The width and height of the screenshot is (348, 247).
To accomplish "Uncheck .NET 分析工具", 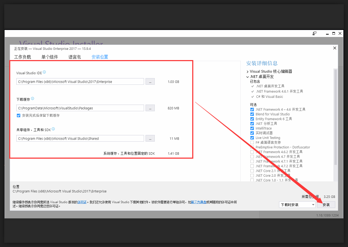I will coord(252,124).
